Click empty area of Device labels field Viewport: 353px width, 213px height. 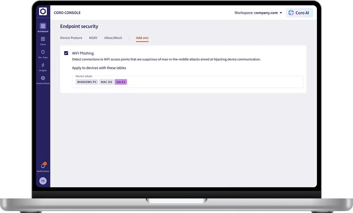click(x=215, y=82)
